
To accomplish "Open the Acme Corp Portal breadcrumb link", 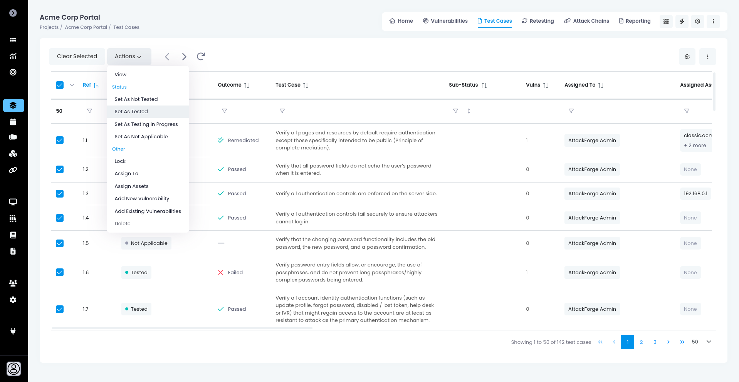I will point(86,27).
